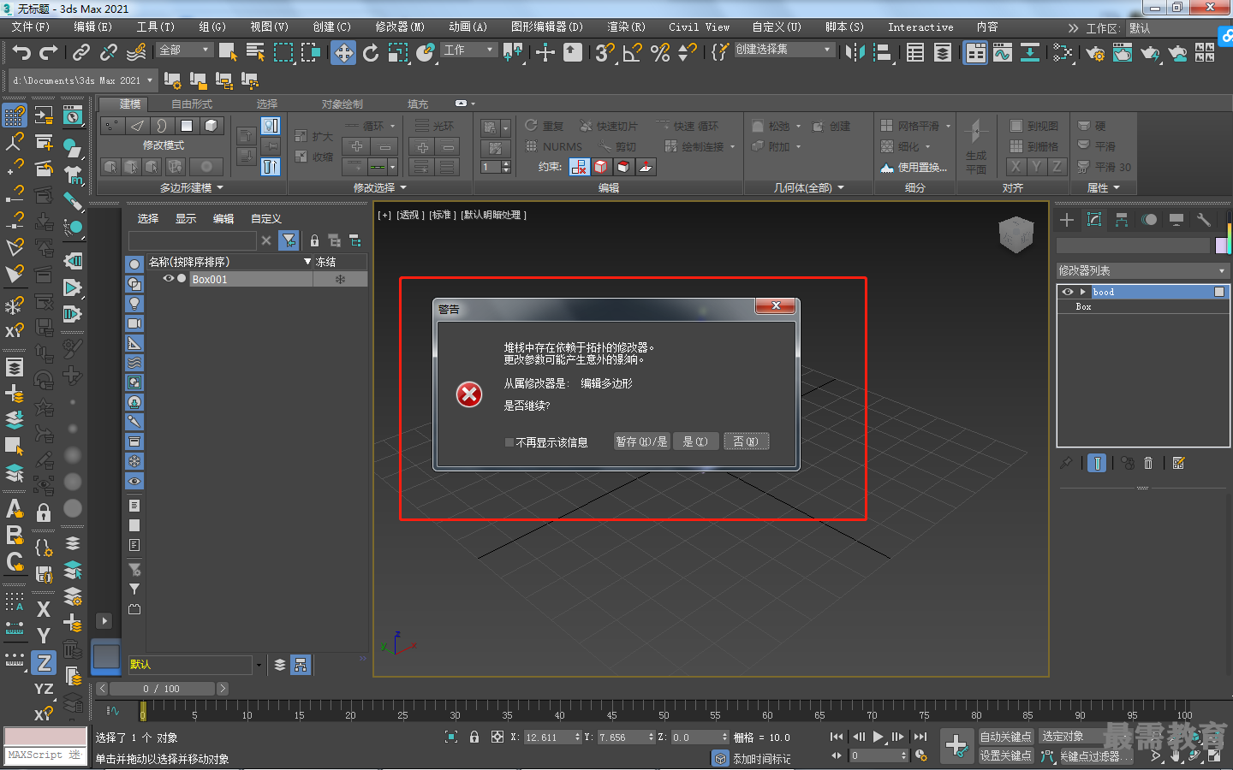This screenshot has width=1233, height=770.
Task: Open the 自定义 menu in scene explorer
Action: click(266, 219)
